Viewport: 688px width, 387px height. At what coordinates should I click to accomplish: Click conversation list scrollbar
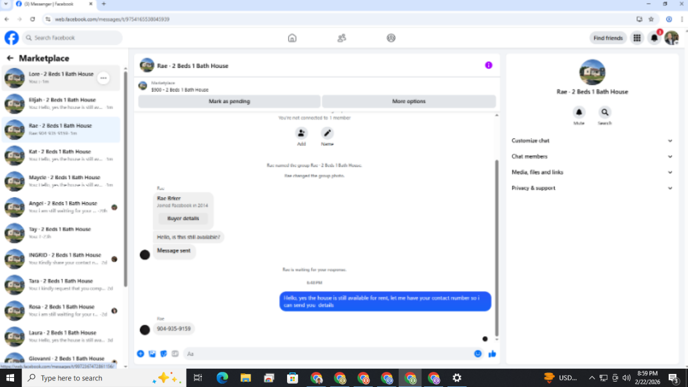[x=126, y=179]
